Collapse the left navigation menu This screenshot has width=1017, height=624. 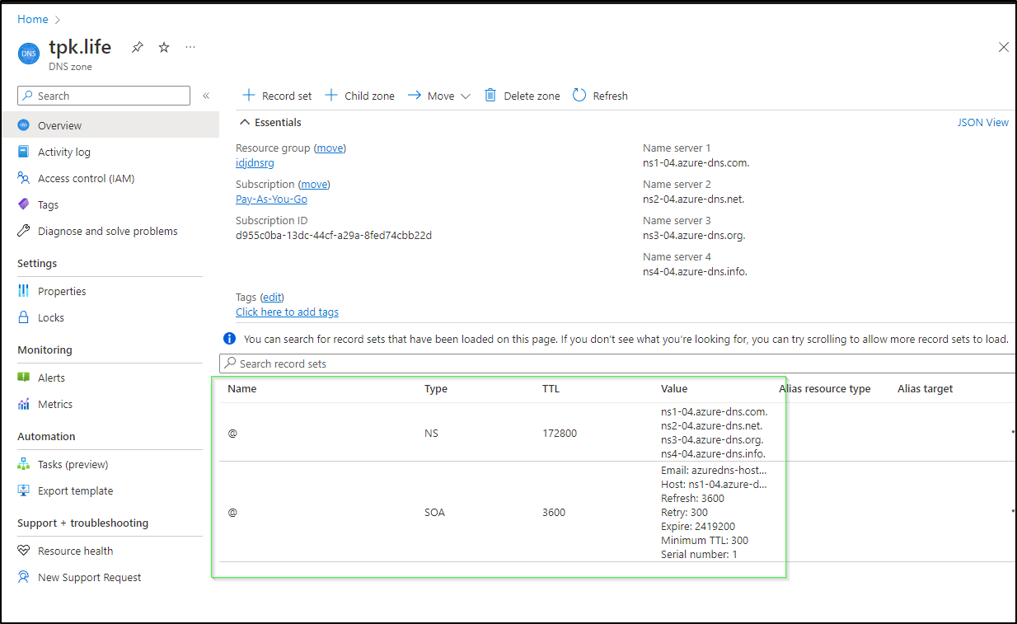point(206,96)
